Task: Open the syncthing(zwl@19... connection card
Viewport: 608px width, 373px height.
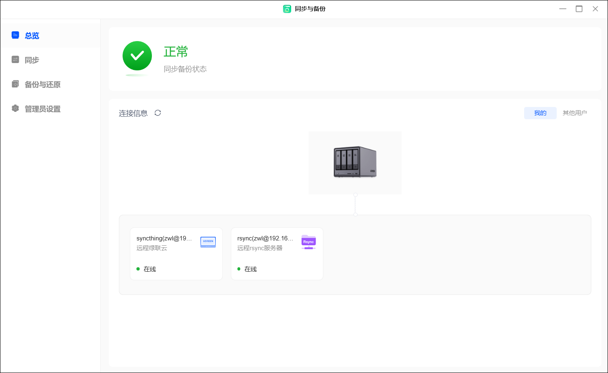Action: point(176,254)
